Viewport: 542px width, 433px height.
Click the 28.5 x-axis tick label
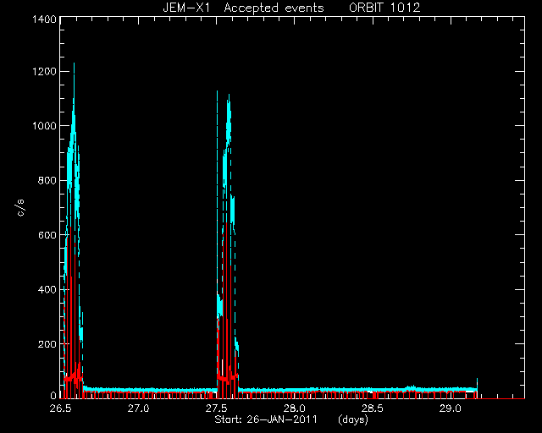pos(373,408)
